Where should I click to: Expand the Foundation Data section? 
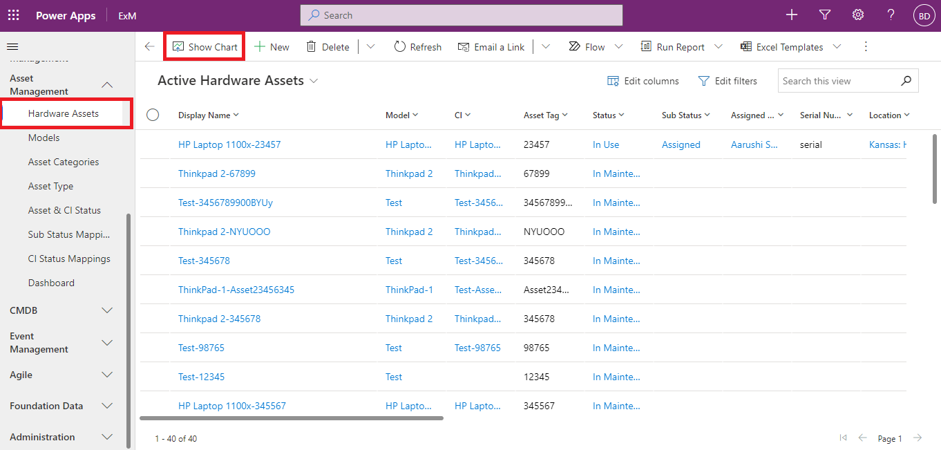[x=107, y=406]
